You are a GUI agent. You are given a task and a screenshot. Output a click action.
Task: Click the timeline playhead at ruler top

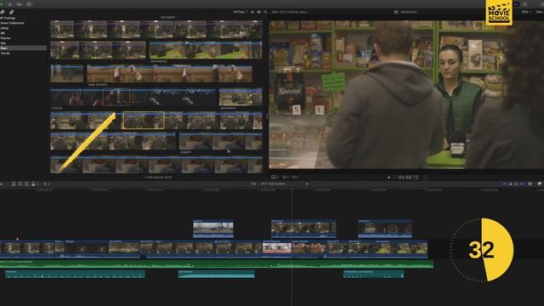(292, 190)
